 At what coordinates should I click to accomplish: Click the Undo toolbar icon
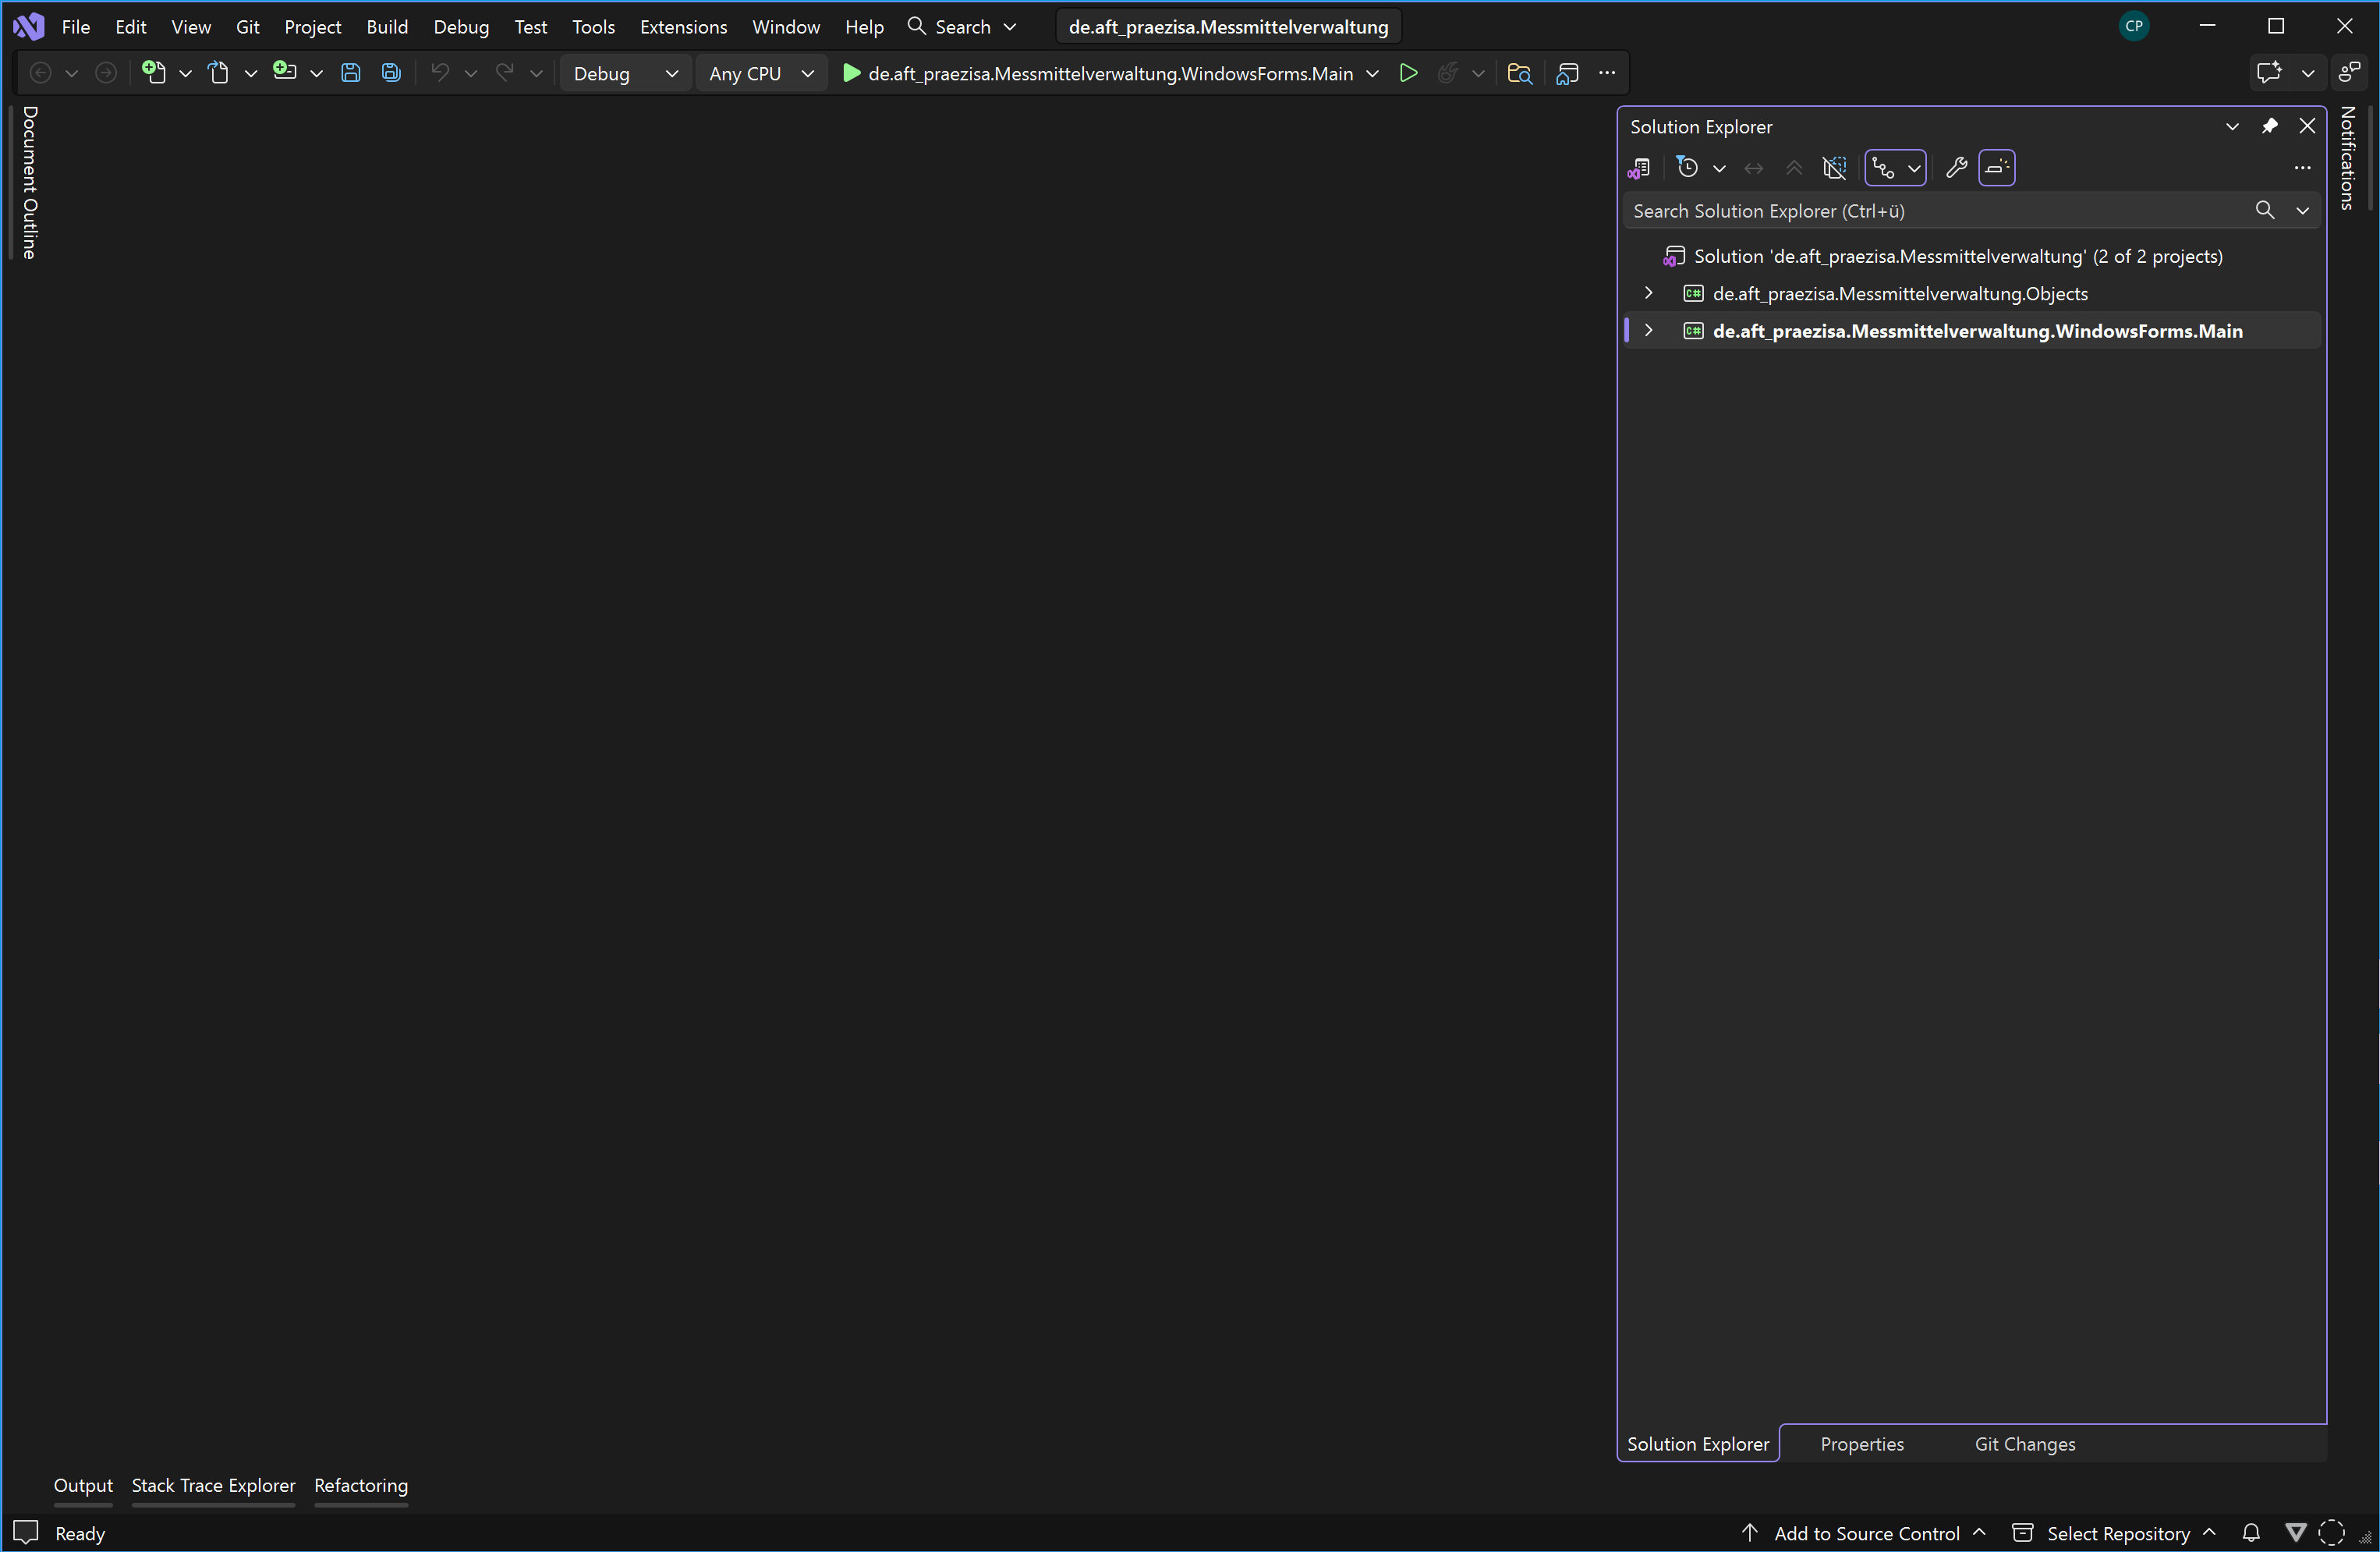439,73
